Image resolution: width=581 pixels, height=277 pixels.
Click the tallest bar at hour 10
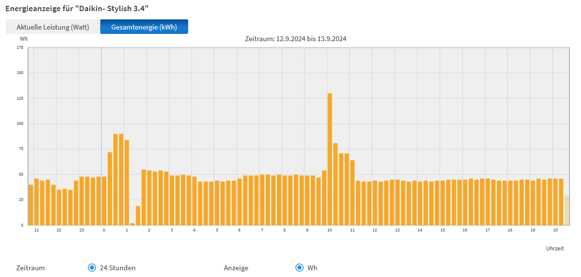330,159
